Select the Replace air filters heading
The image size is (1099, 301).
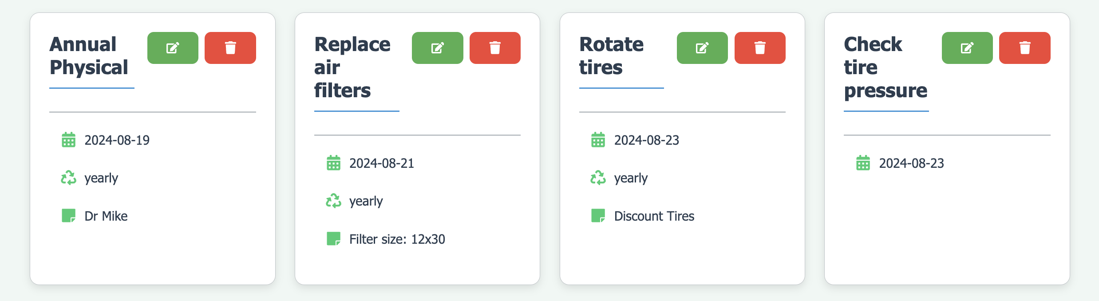point(352,67)
